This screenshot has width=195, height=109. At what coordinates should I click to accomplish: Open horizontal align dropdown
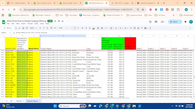pyautogui.click(x=112, y=28)
